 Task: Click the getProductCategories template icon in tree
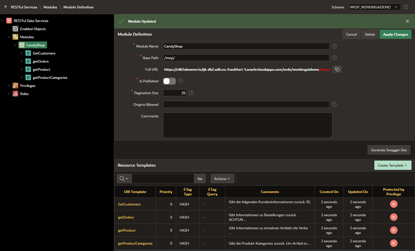point(28,78)
